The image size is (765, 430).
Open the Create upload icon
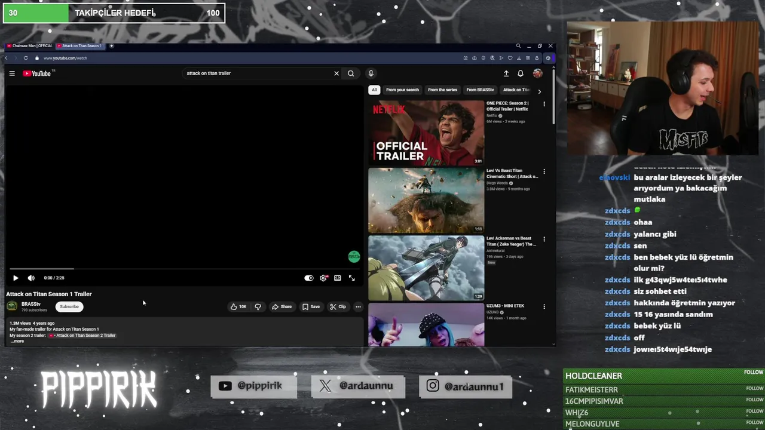click(x=506, y=73)
